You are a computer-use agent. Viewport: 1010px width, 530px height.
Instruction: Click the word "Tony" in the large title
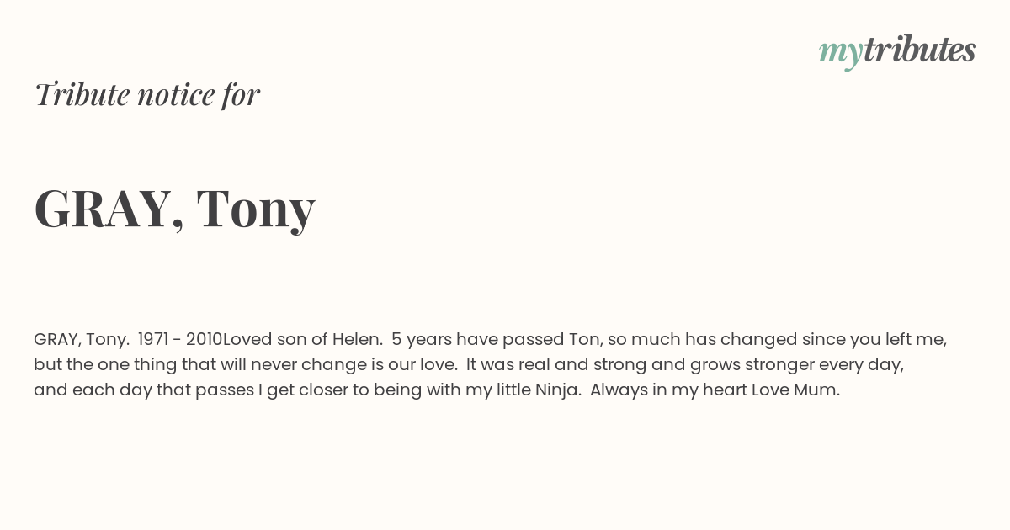pos(256,210)
